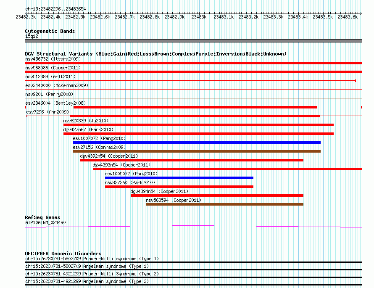The image size is (374, 288).
Task: Click the RefSeq Genes track heading
Action: pyautogui.click(x=42, y=217)
